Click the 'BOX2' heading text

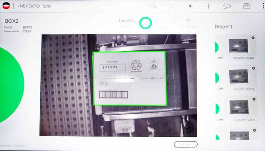11,21
